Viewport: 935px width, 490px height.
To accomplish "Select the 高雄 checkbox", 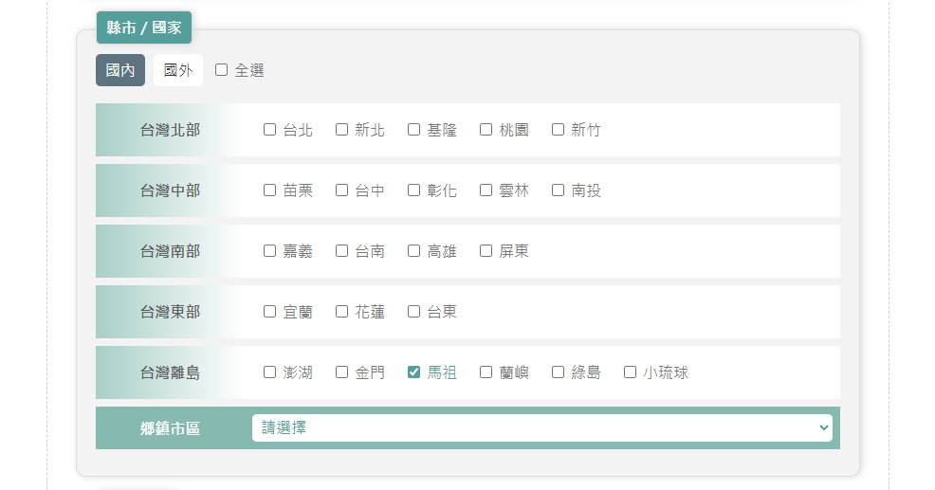I will coord(414,251).
